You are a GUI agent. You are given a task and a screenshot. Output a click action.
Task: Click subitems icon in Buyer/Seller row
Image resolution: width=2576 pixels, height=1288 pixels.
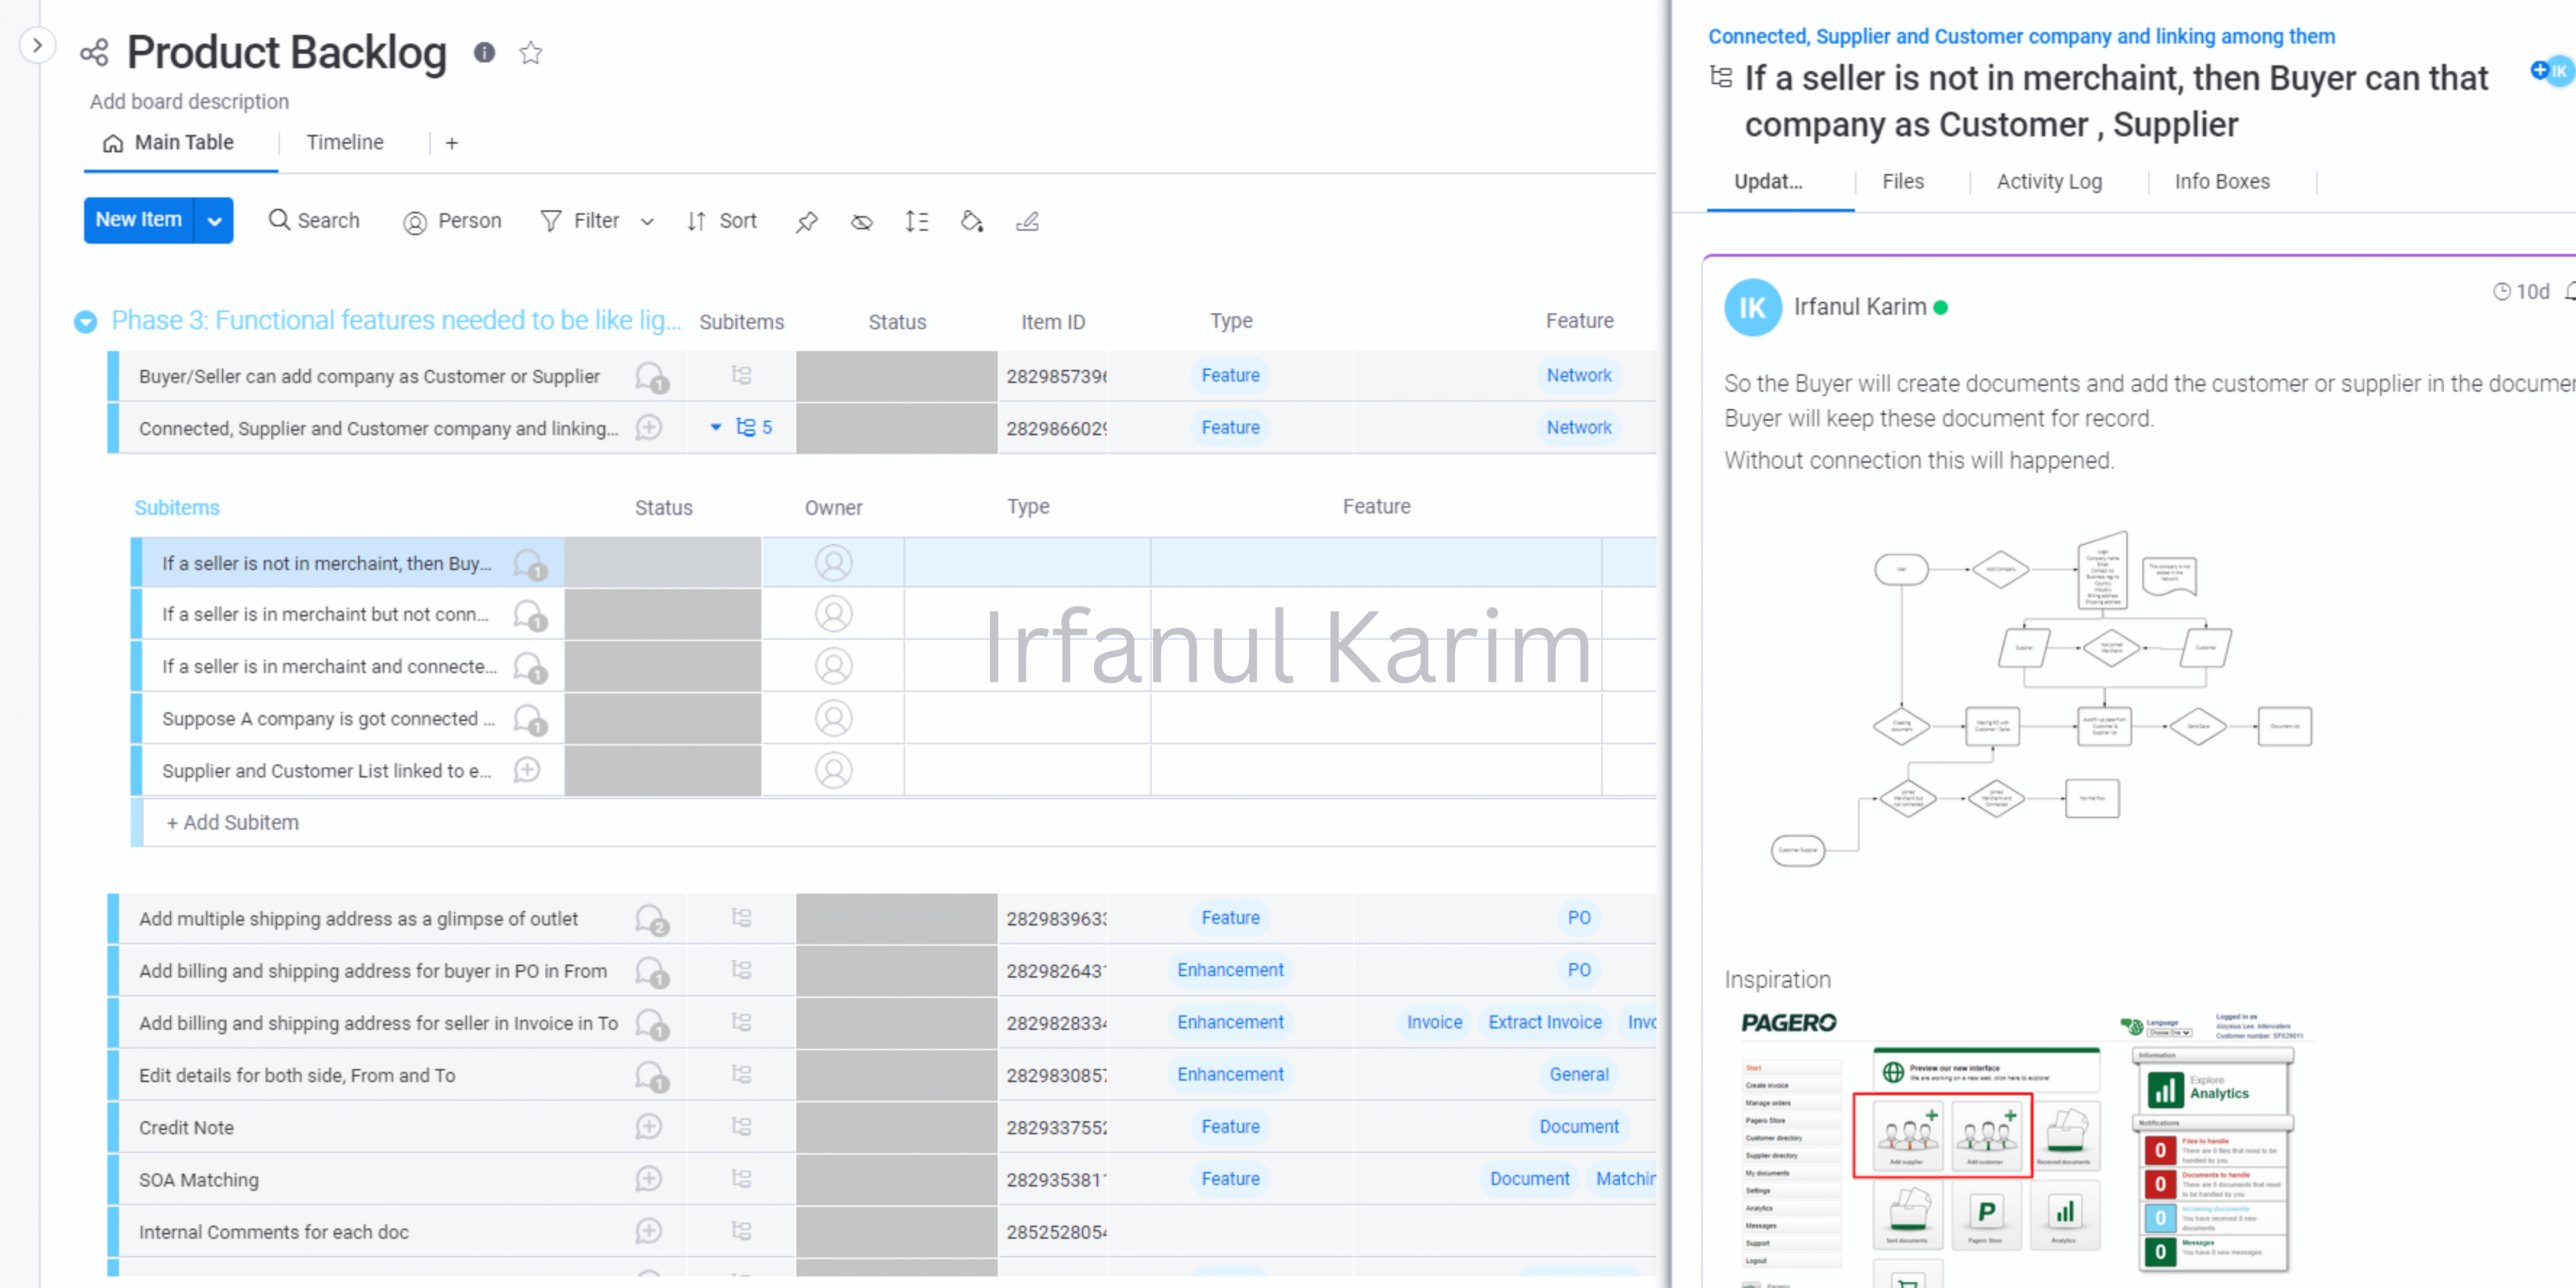[741, 376]
